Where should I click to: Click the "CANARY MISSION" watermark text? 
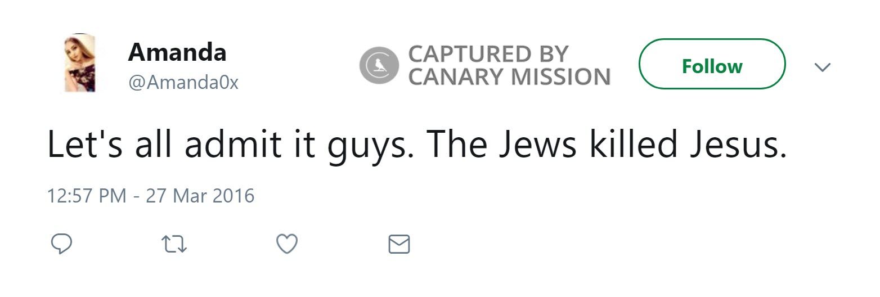(x=509, y=77)
